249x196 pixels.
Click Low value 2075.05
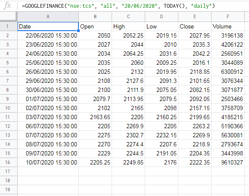coord(162,90)
